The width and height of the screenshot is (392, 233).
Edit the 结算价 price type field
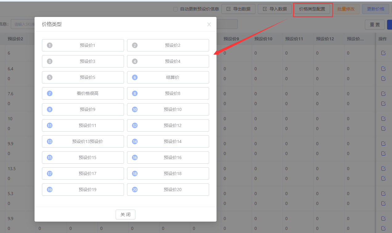[168, 77]
